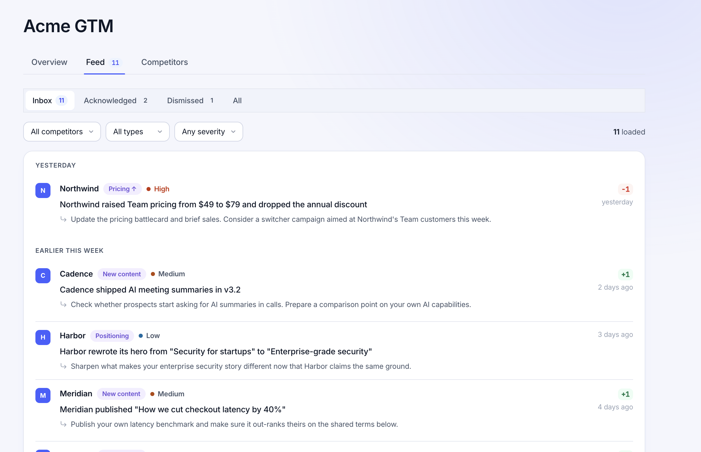Screen dimensions: 701x452
Task: Click the Cadence C avatar icon
Action: 43,276
